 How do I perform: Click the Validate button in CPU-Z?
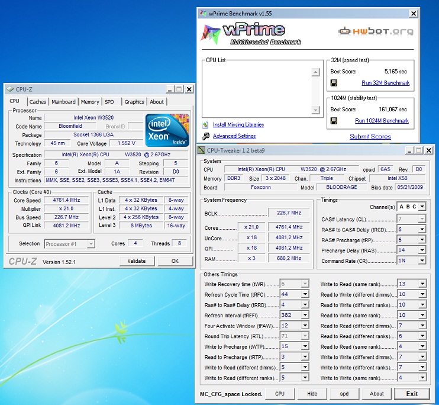click(x=137, y=261)
